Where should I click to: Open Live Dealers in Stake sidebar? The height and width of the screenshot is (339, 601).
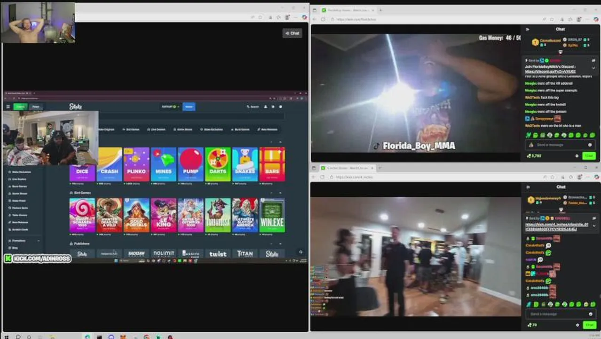pos(18,179)
